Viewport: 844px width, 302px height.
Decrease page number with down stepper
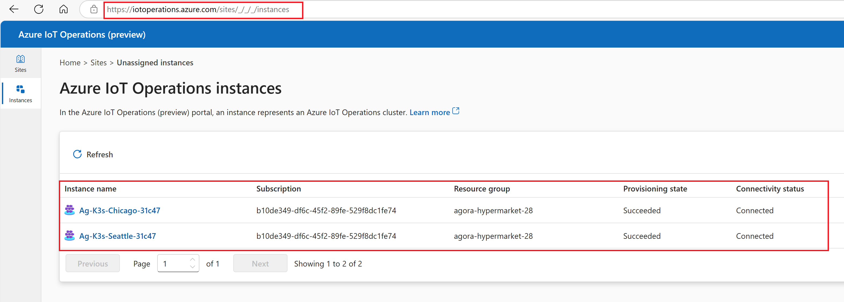(193, 267)
